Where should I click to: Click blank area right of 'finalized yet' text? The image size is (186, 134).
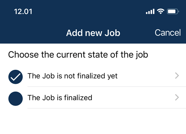click(146, 76)
